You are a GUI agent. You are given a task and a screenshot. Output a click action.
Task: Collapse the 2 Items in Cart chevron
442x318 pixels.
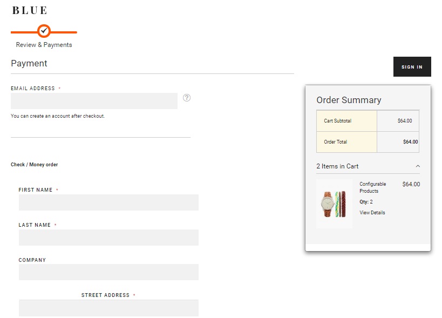[418, 166]
